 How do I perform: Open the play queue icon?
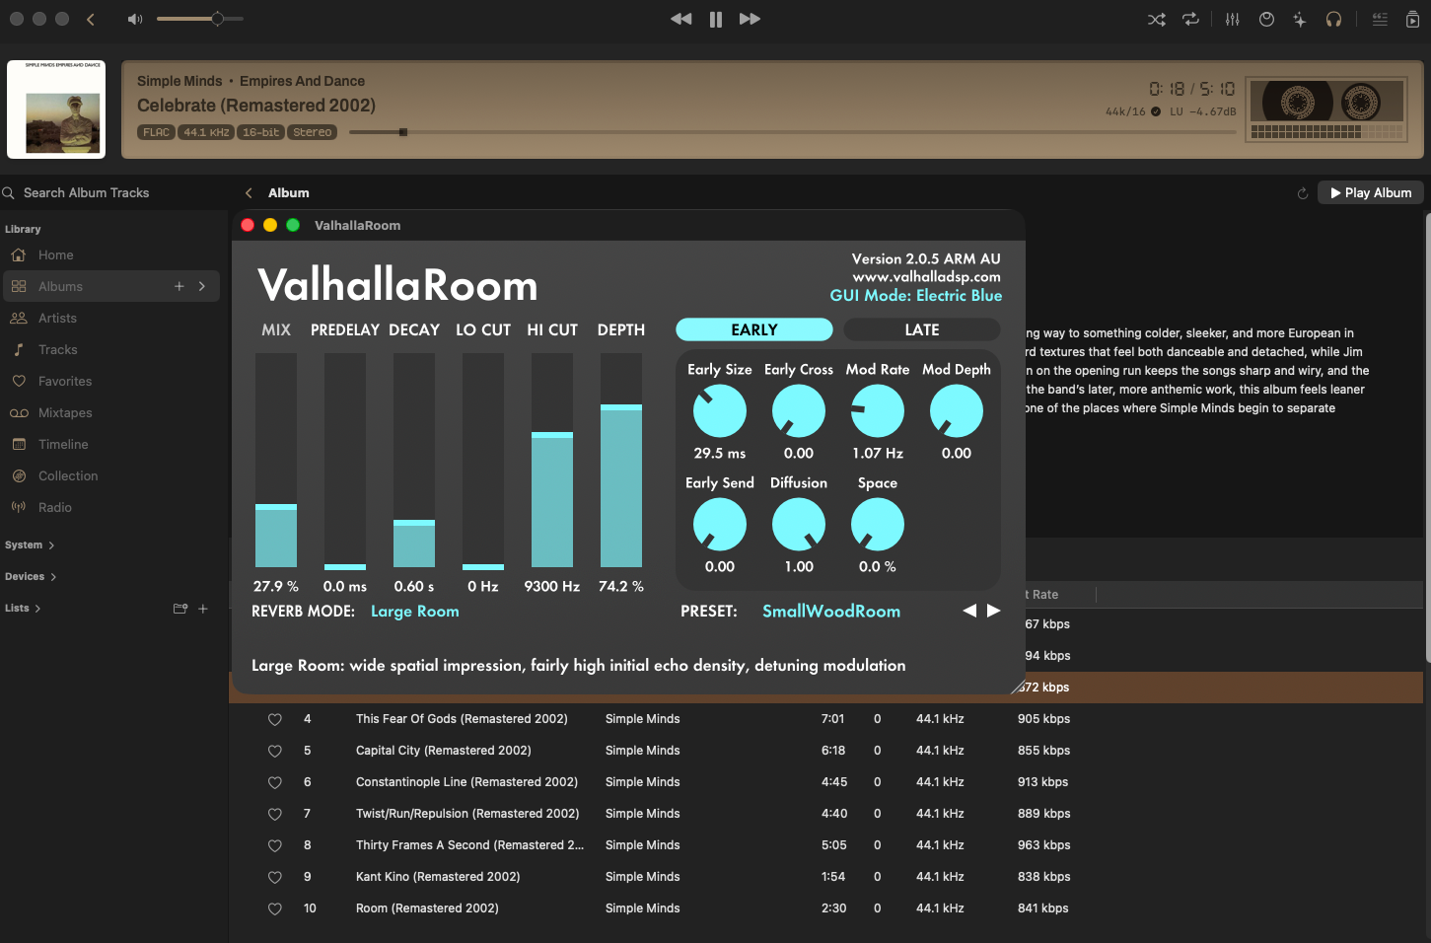(1412, 20)
